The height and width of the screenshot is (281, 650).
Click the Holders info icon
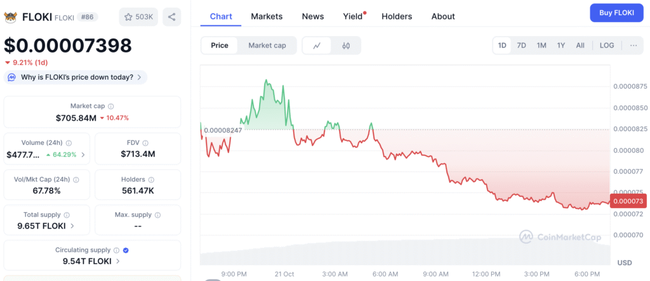click(x=151, y=180)
